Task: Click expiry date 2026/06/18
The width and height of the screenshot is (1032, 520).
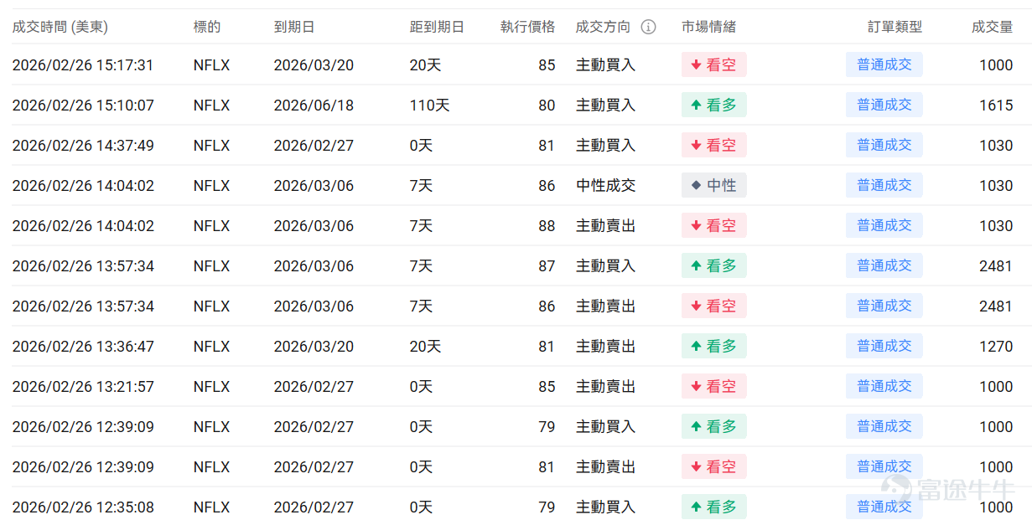Action: [314, 106]
